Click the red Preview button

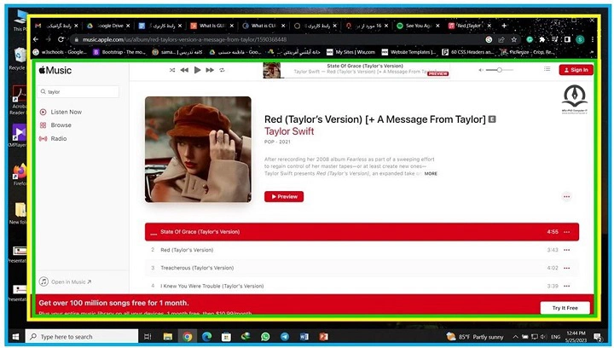point(284,196)
